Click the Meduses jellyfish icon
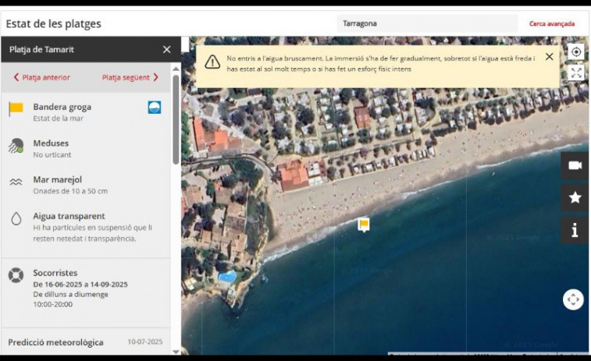This screenshot has height=361, width=591. (x=16, y=146)
